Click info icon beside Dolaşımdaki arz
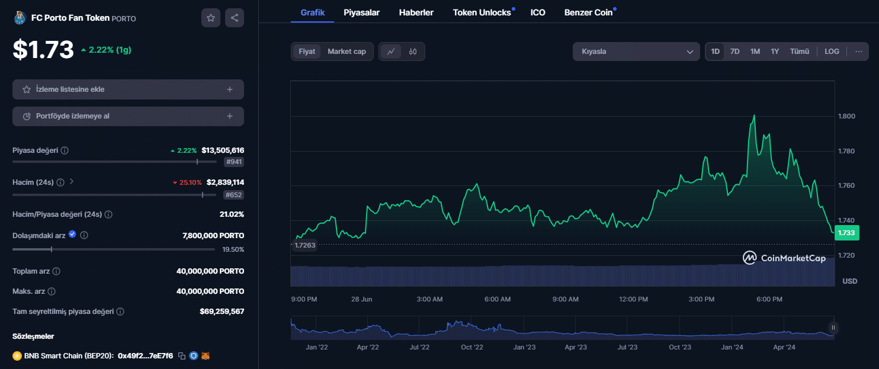Image resolution: width=879 pixels, height=369 pixels. (84, 235)
